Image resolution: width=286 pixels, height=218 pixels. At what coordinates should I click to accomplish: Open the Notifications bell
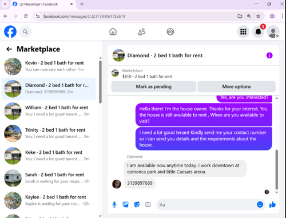[258, 31]
